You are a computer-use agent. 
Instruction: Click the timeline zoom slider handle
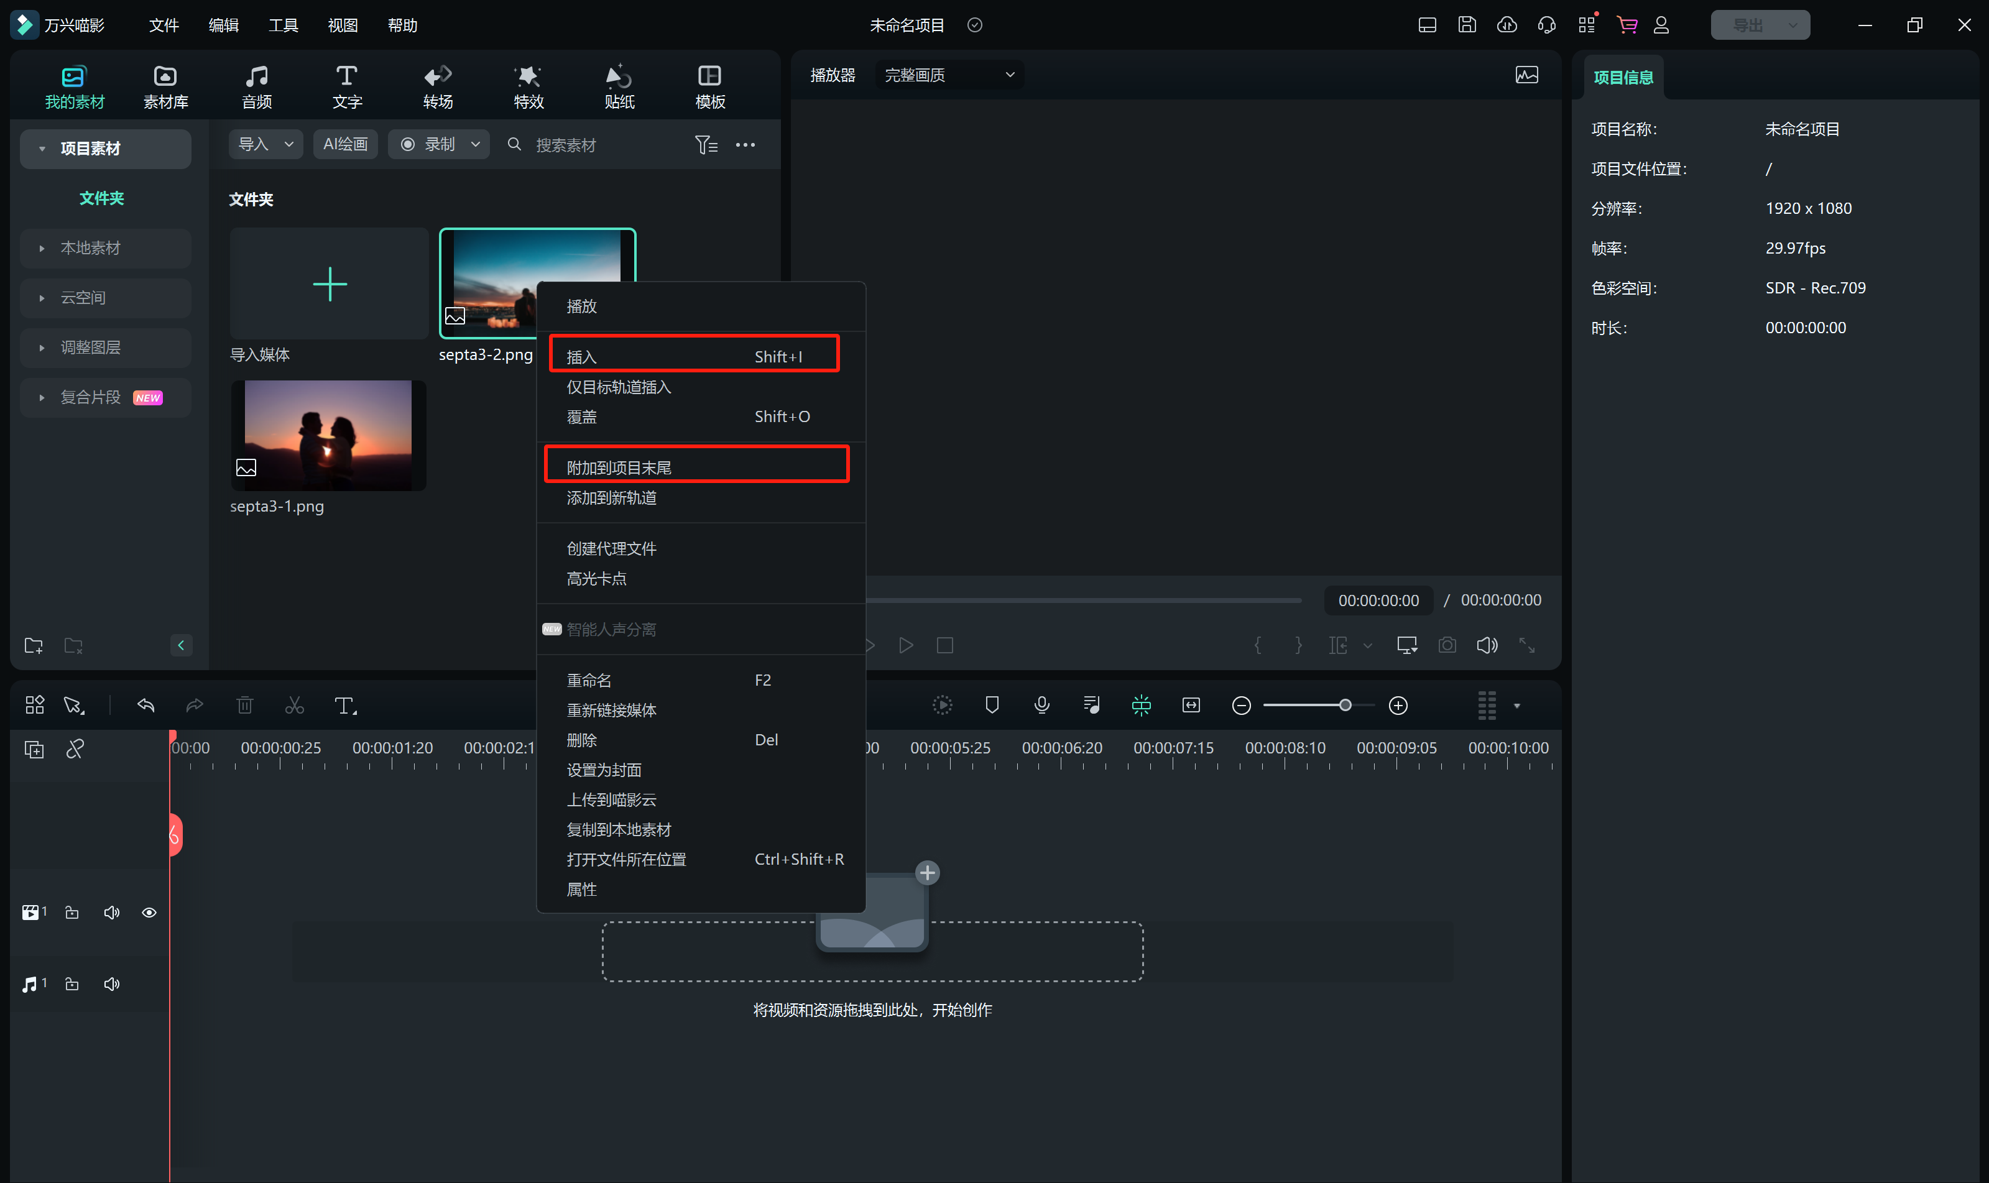click(1345, 706)
